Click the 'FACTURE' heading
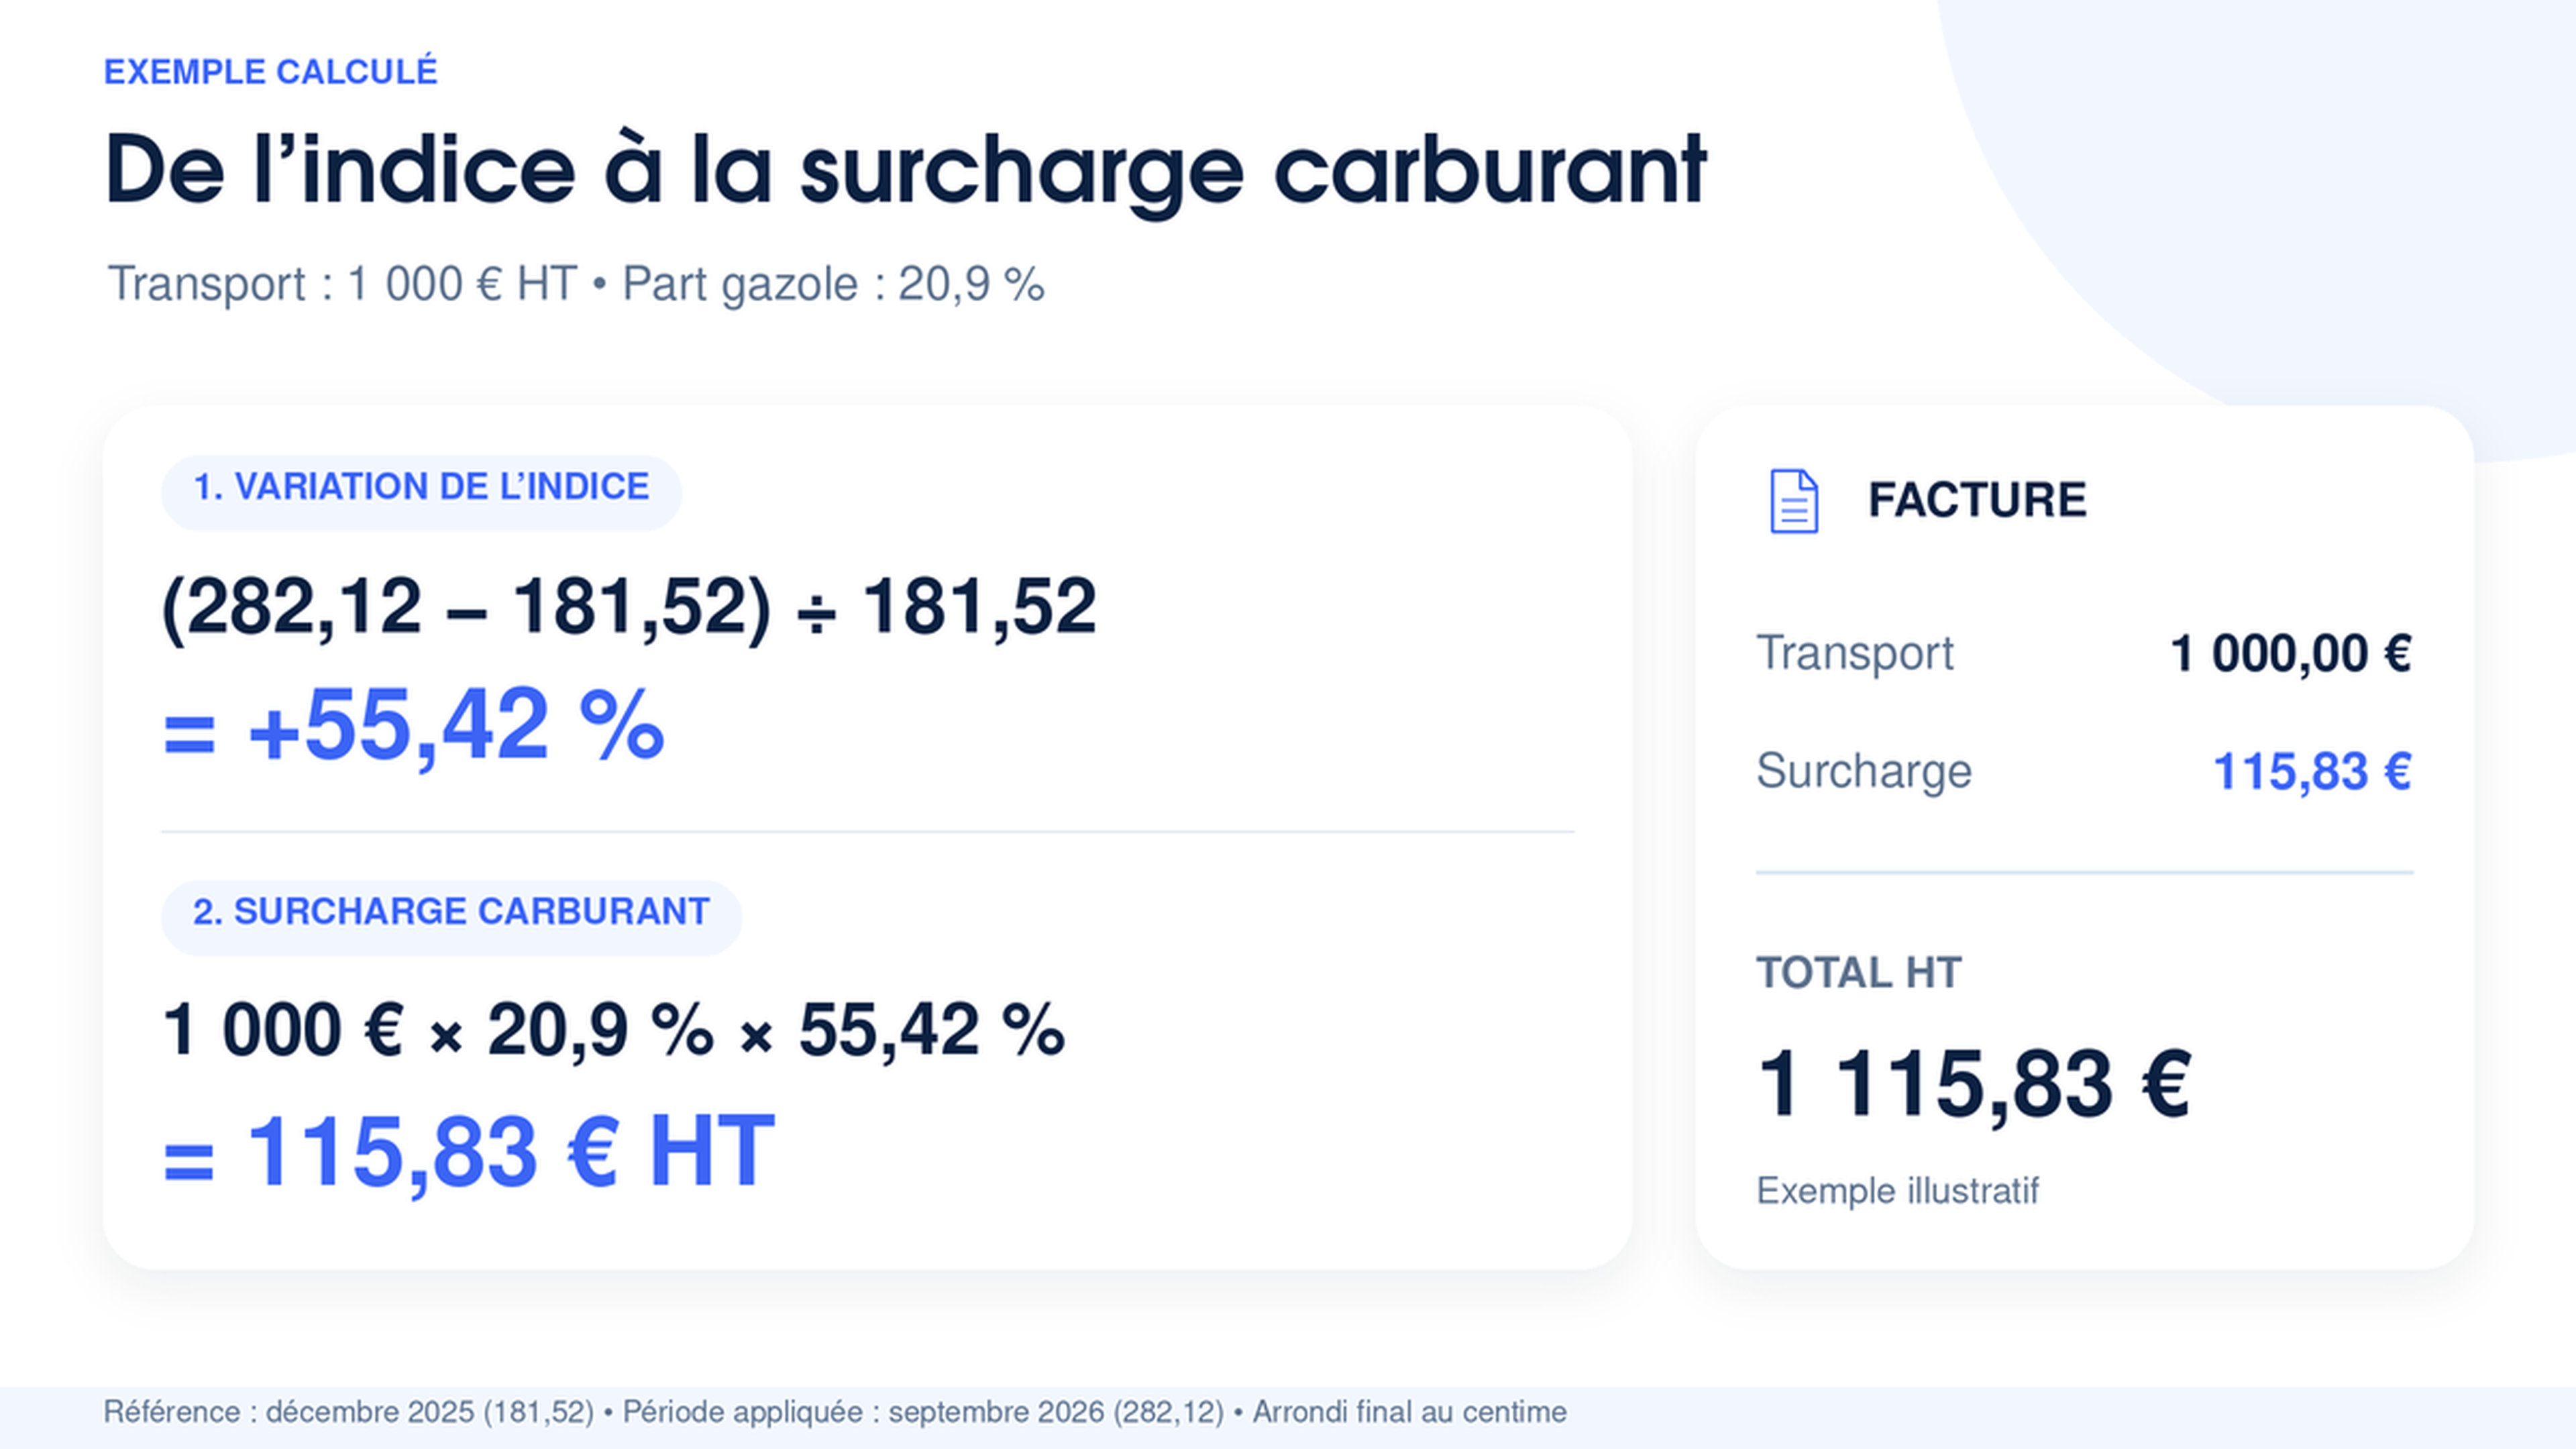2576x1449 pixels. [1977, 500]
